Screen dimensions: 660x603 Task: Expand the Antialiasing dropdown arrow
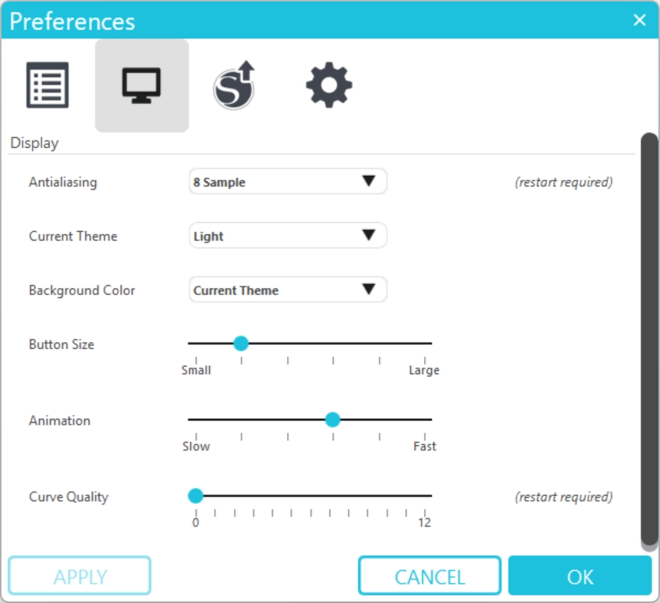(x=369, y=182)
